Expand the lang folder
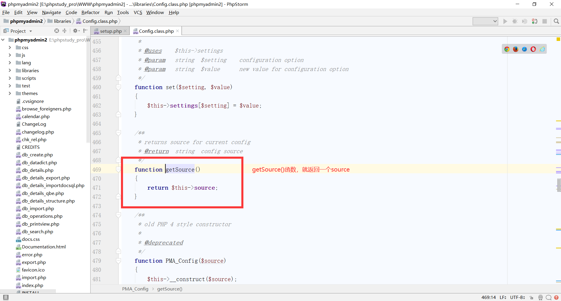The height and width of the screenshot is (301, 561). [x=10, y=63]
